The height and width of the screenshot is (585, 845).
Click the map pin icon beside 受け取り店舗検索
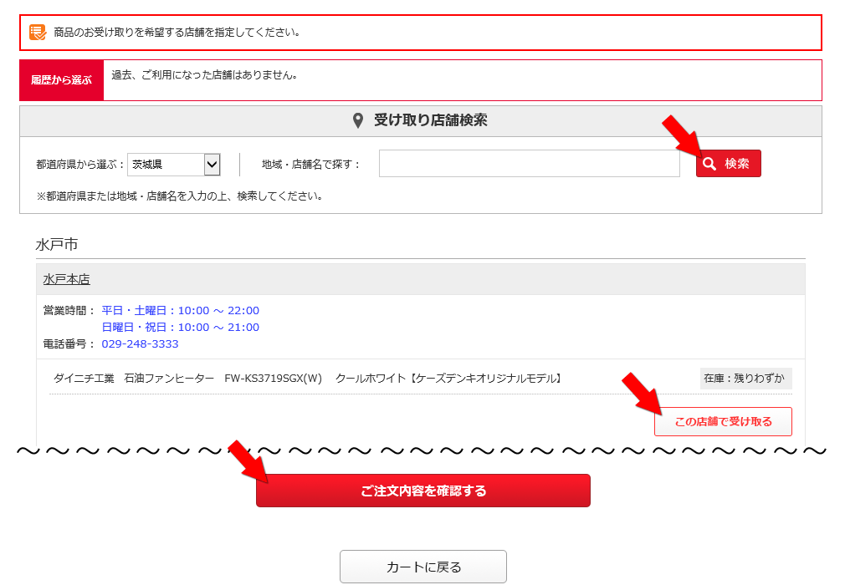[358, 120]
